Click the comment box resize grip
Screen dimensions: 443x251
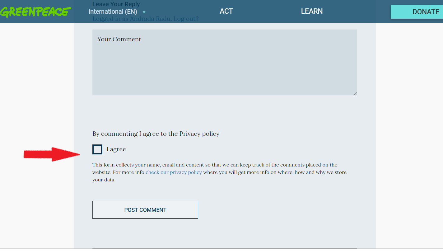click(x=355, y=93)
